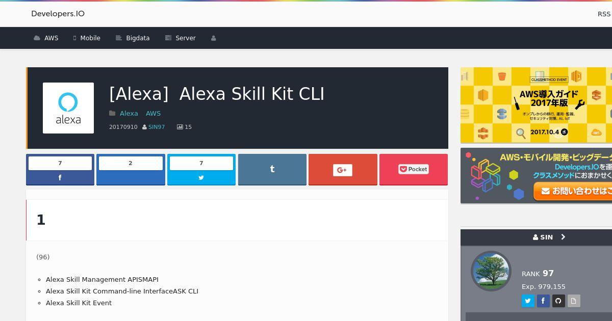Open author SIN97 profile link
The width and height of the screenshot is (612, 321).
157,127
